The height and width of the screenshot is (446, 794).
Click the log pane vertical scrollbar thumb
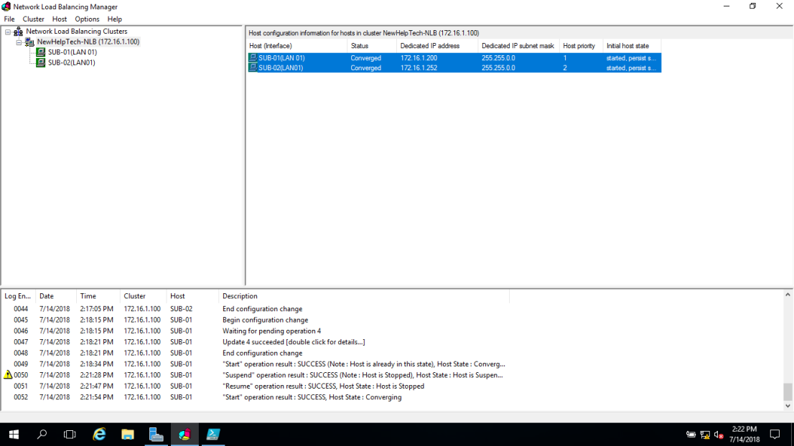pyautogui.click(x=788, y=392)
